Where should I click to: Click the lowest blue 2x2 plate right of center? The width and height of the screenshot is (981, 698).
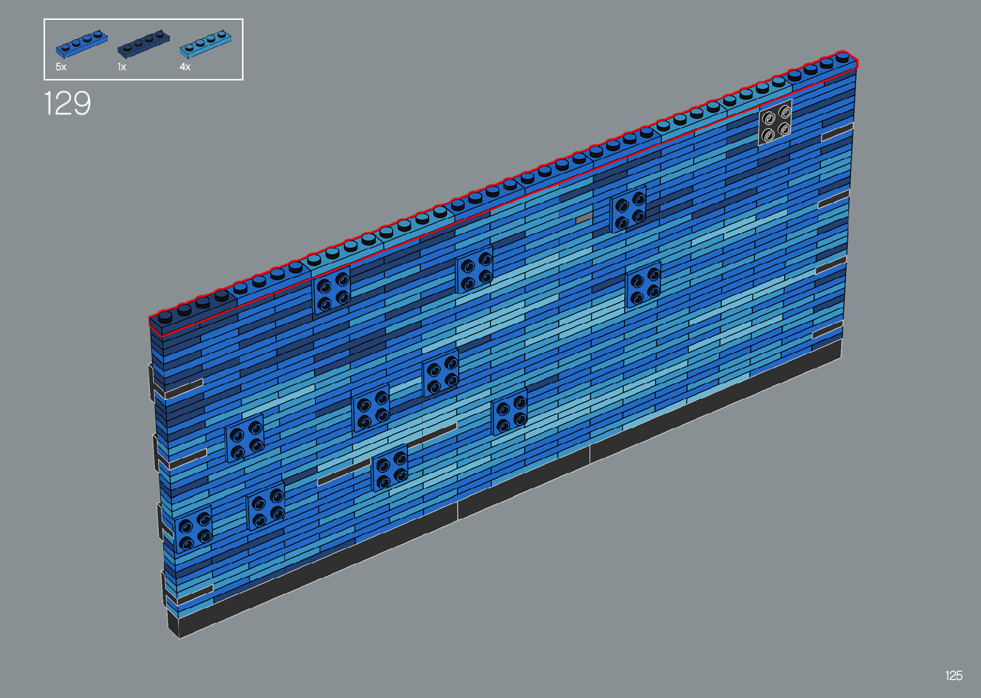[509, 412]
